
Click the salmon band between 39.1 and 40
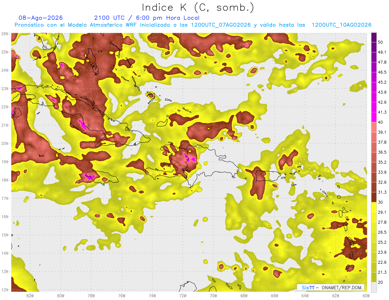pos(374,127)
